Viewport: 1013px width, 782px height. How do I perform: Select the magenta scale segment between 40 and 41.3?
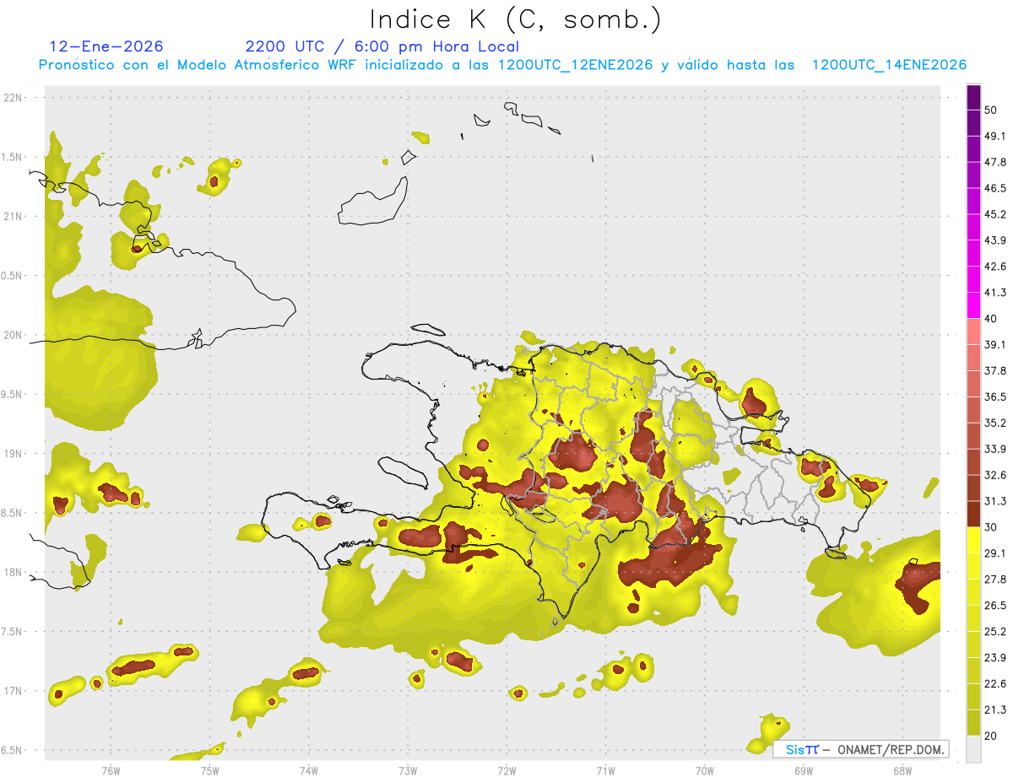pos(973,305)
